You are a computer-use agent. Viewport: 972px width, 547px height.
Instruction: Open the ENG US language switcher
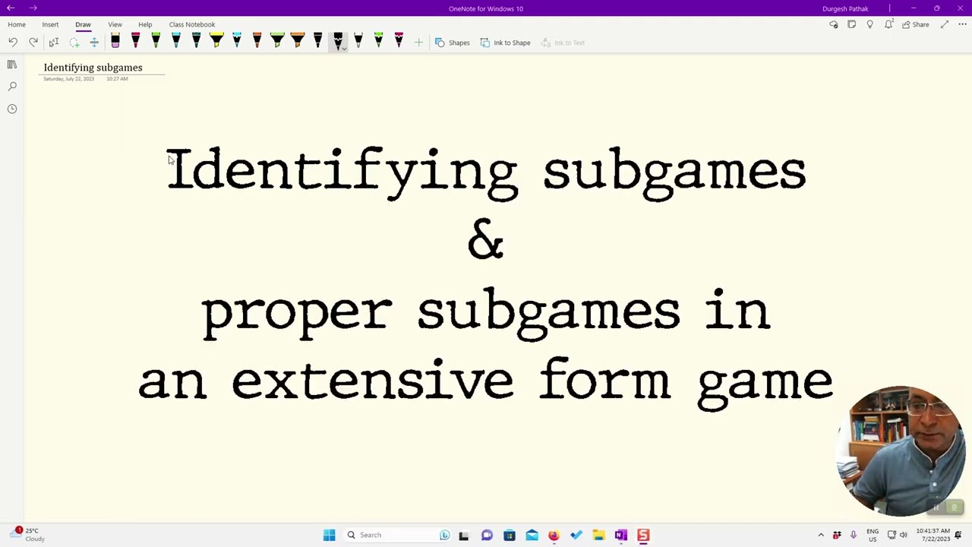(x=873, y=535)
